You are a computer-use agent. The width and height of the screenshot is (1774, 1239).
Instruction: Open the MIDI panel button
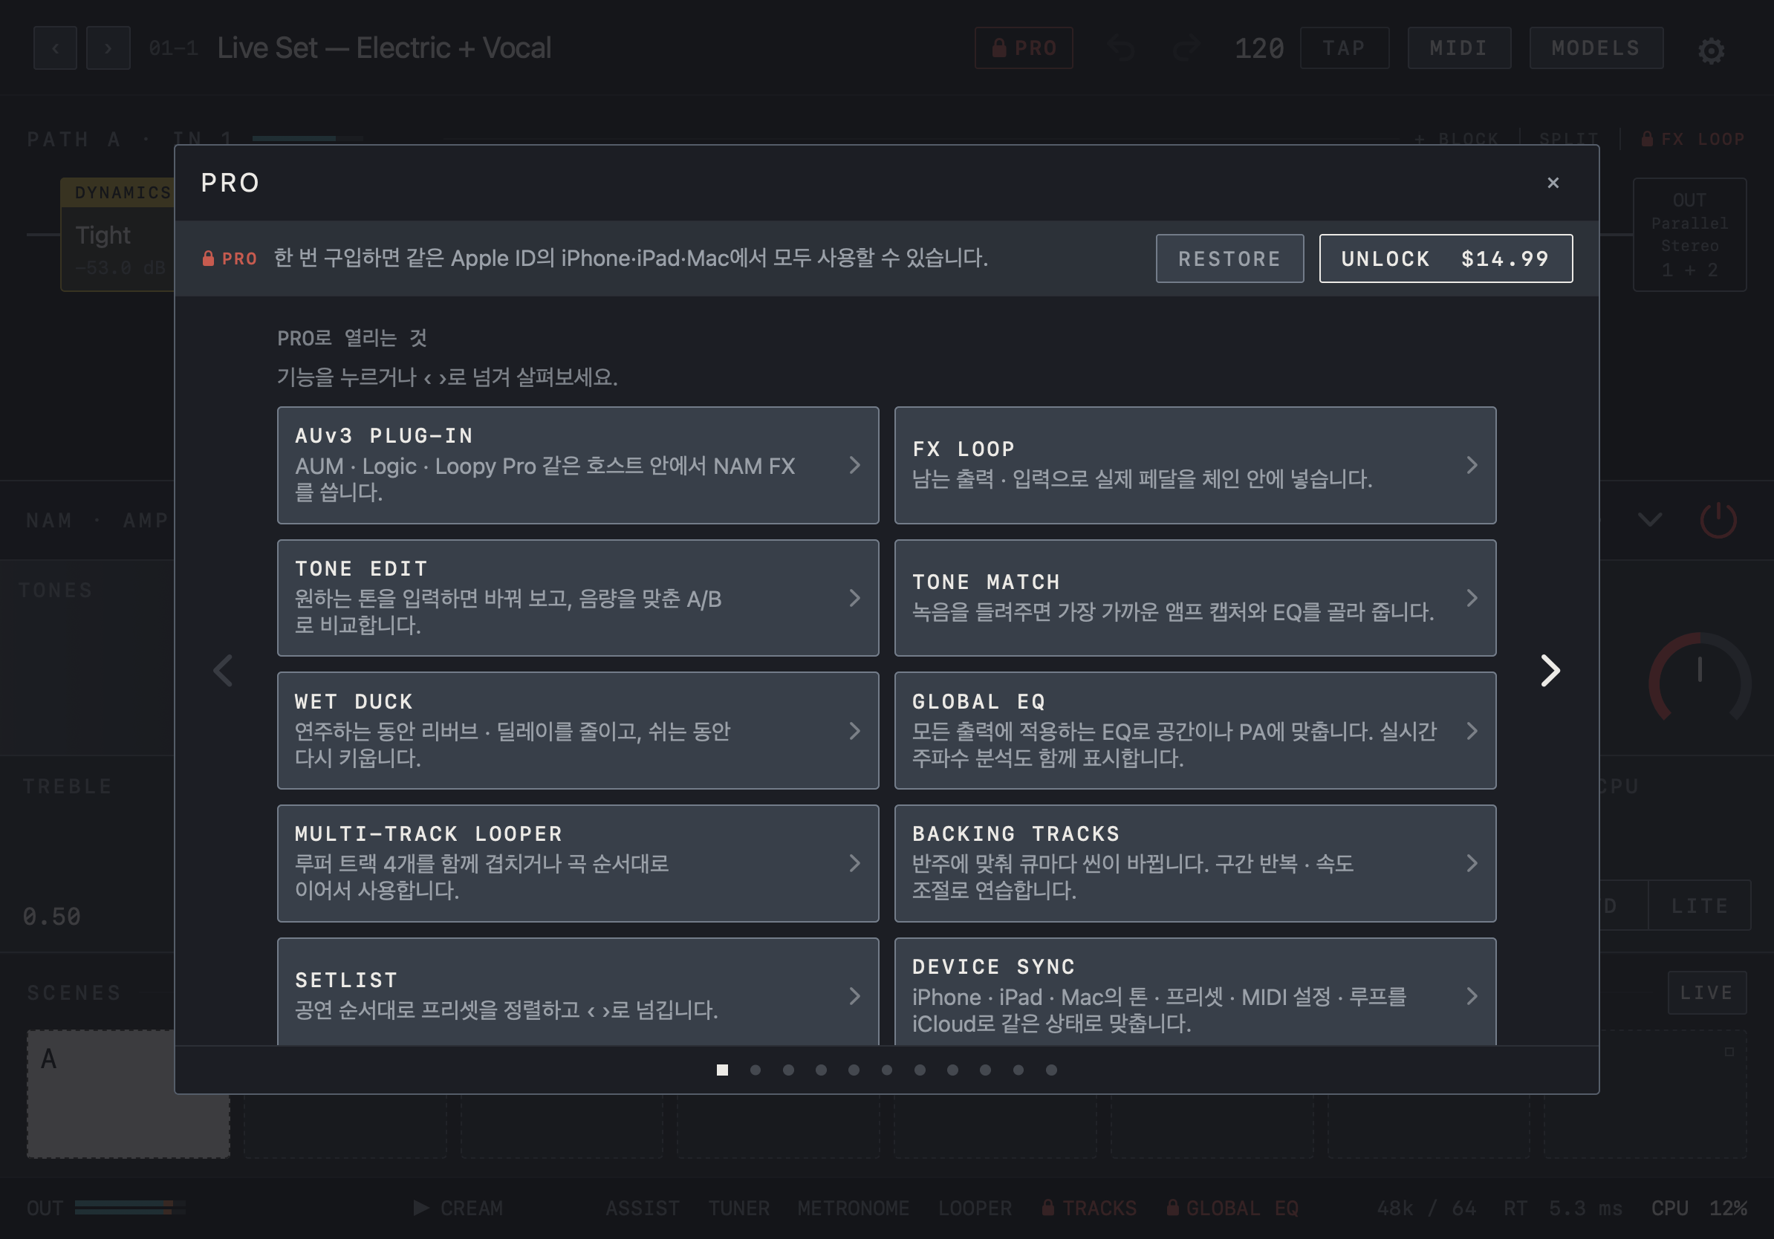(x=1458, y=48)
